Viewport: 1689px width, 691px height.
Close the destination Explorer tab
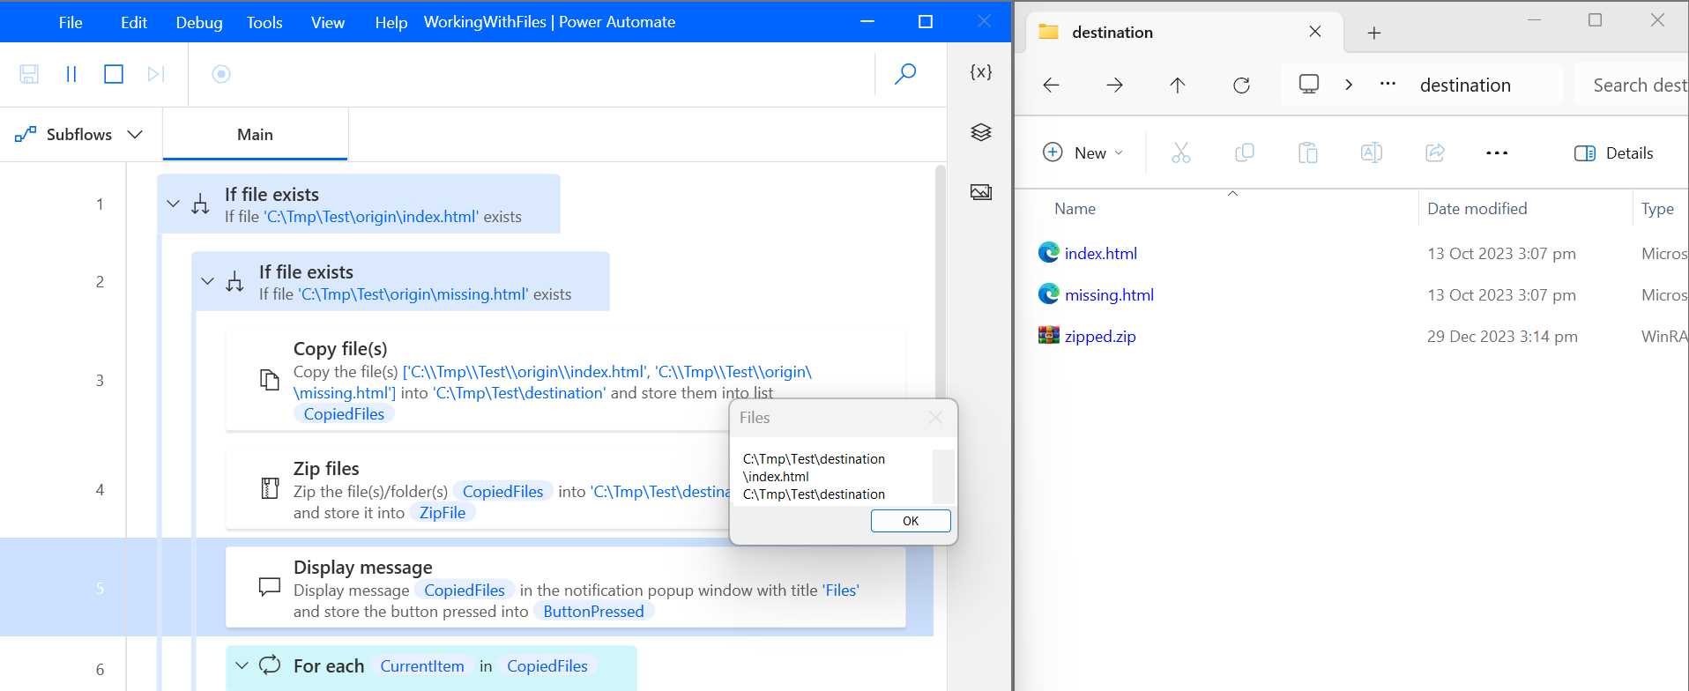point(1315,32)
